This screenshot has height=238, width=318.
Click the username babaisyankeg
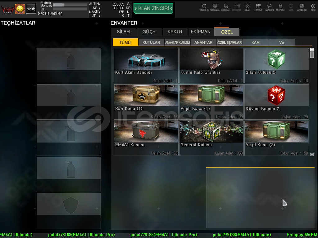click(x=50, y=13)
